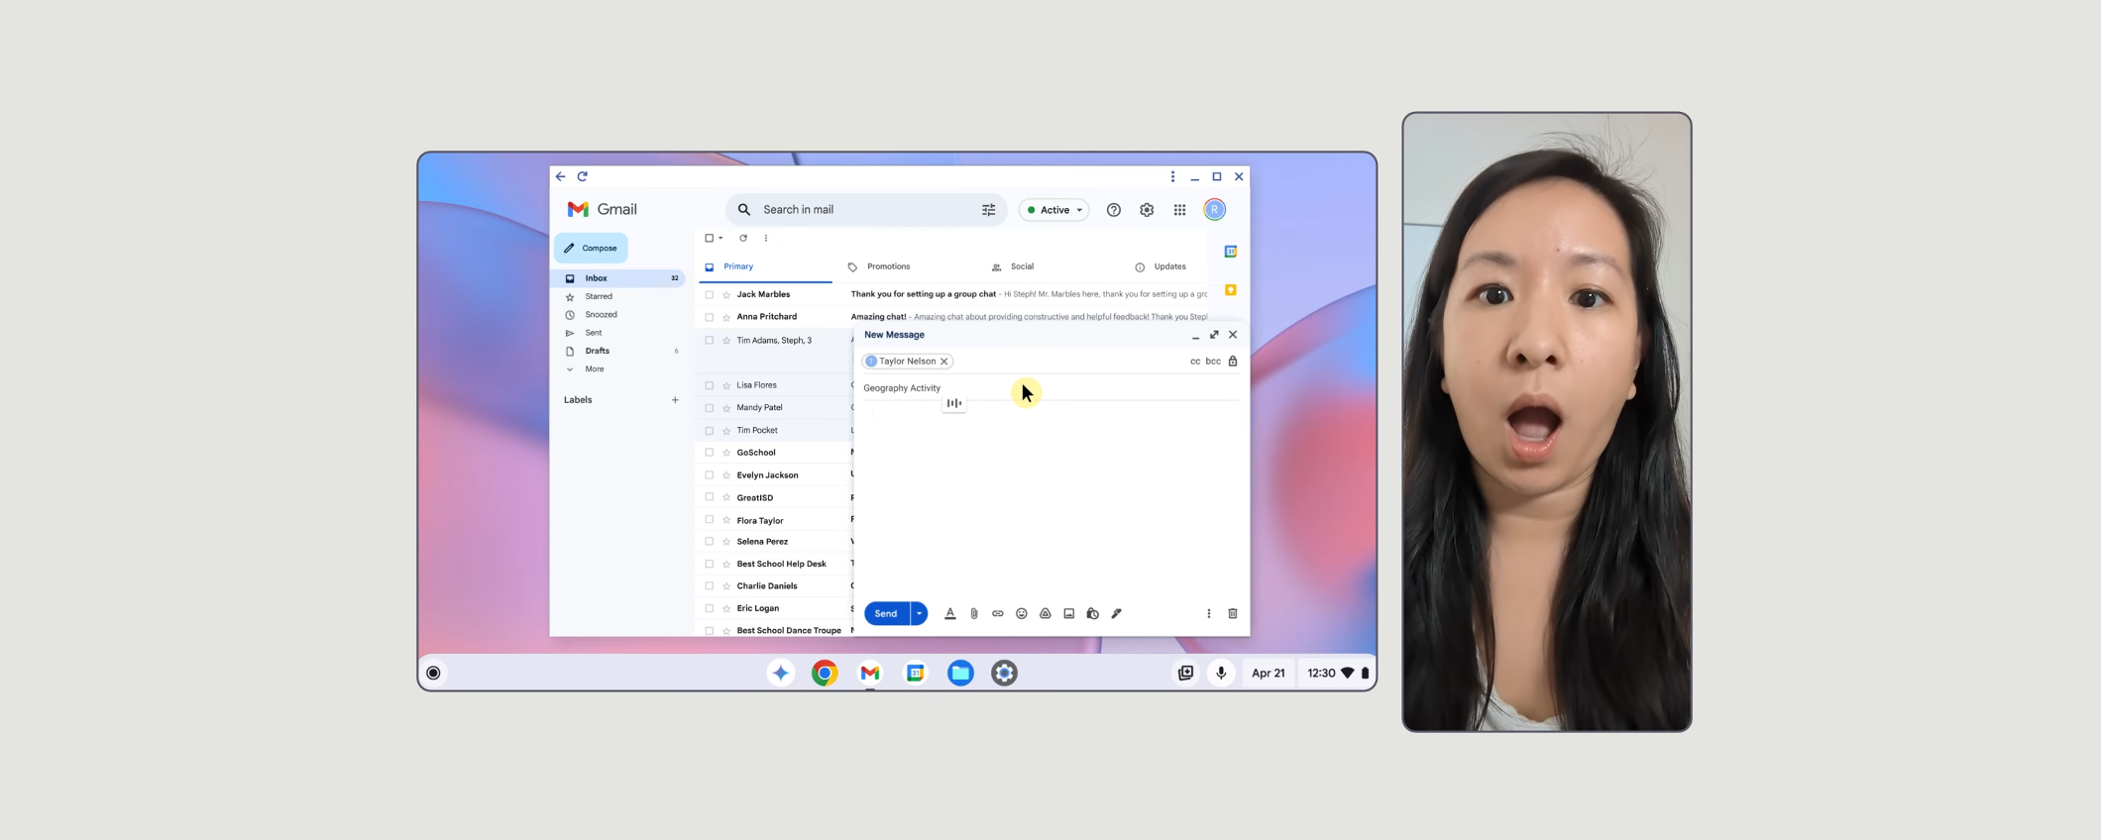This screenshot has width=2101, height=840.
Task: Open Google Keep side panel icon
Action: coord(1230,290)
